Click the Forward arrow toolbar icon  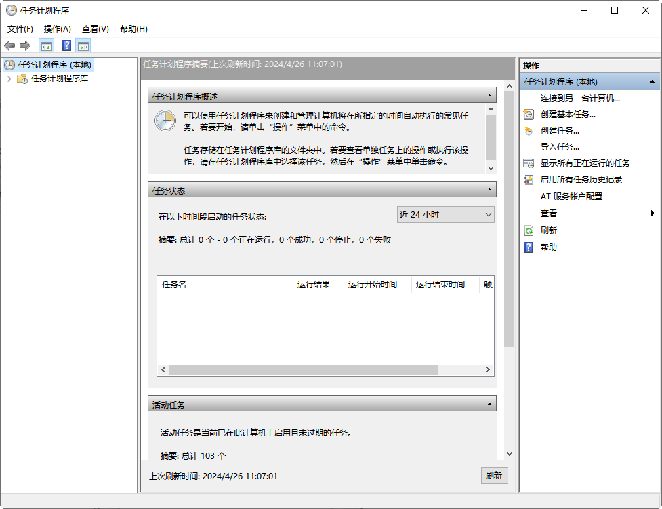25,45
